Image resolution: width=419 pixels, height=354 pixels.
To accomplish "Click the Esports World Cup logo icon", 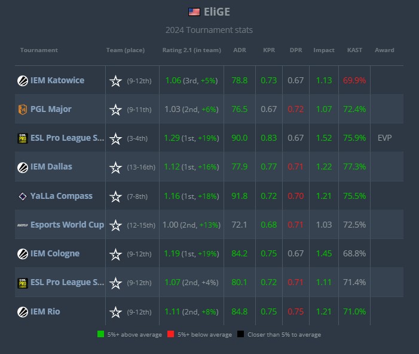I will click(22, 225).
